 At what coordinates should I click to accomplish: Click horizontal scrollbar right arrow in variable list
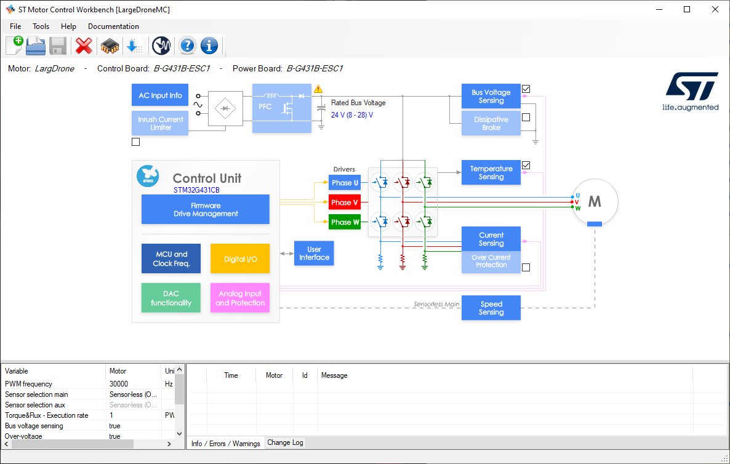point(169,444)
